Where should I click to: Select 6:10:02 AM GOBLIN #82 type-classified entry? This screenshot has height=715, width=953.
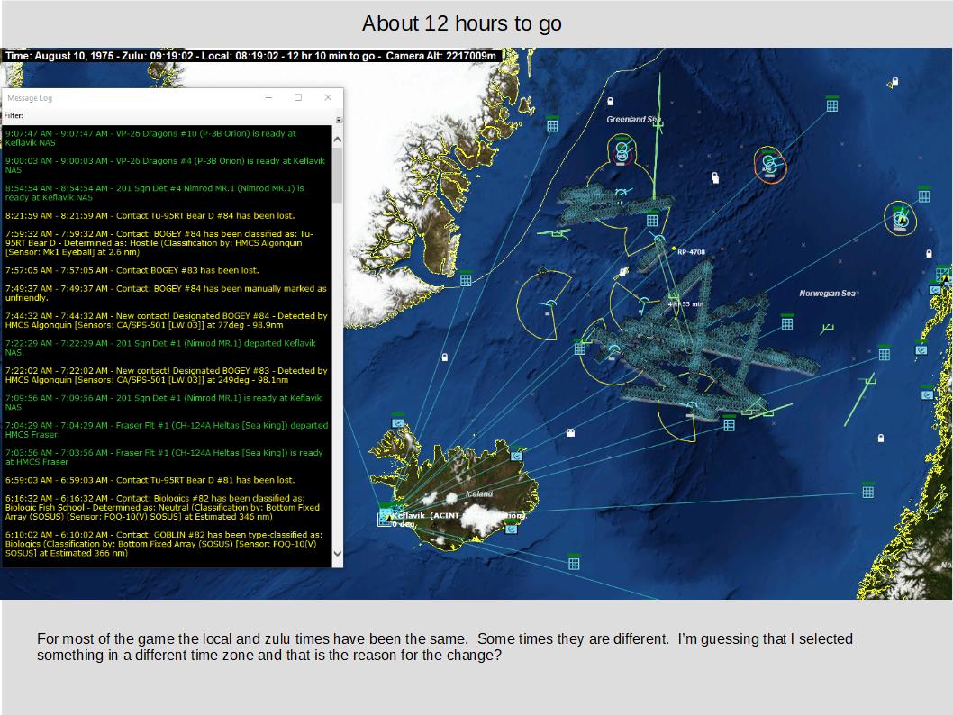pyautogui.click(x=168, y=544)
